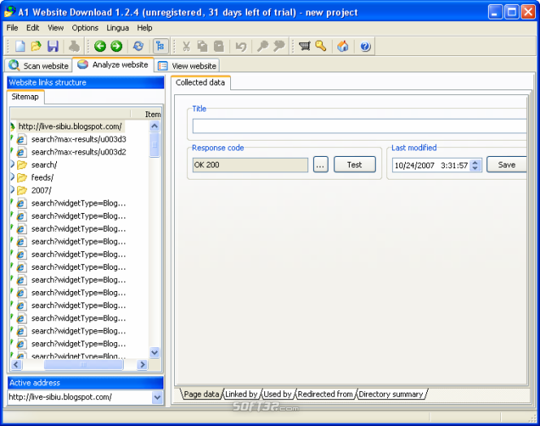Click the Find toolbar icon

point(263,46)
